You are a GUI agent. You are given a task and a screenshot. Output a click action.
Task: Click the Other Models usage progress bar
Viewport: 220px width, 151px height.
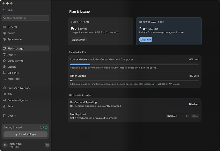[x=135, y=81]
